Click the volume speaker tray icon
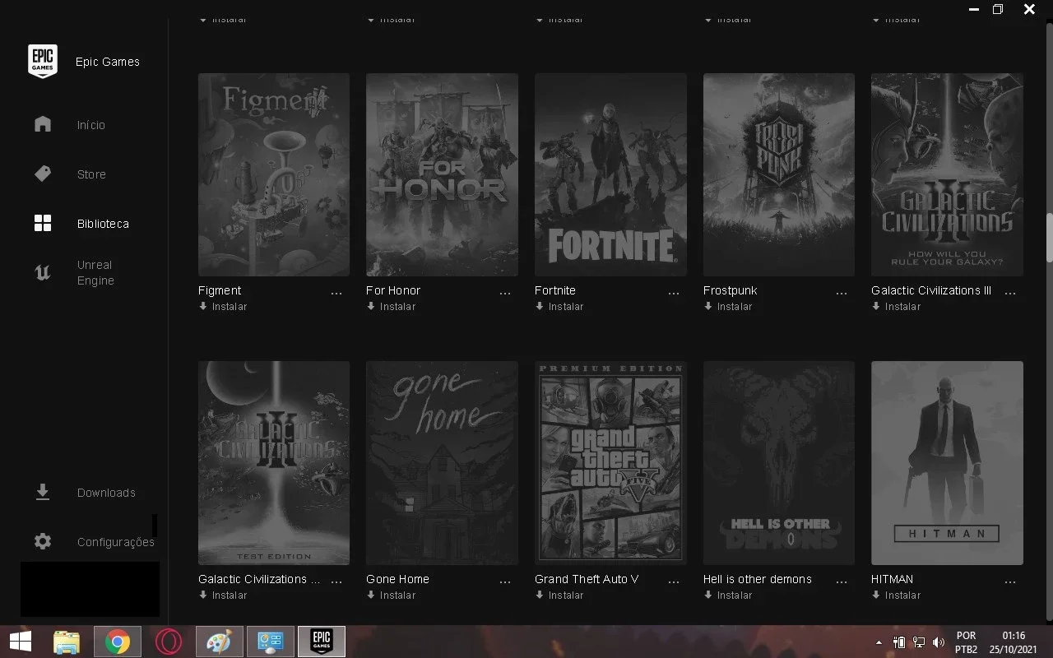 (x=939, y=642)
